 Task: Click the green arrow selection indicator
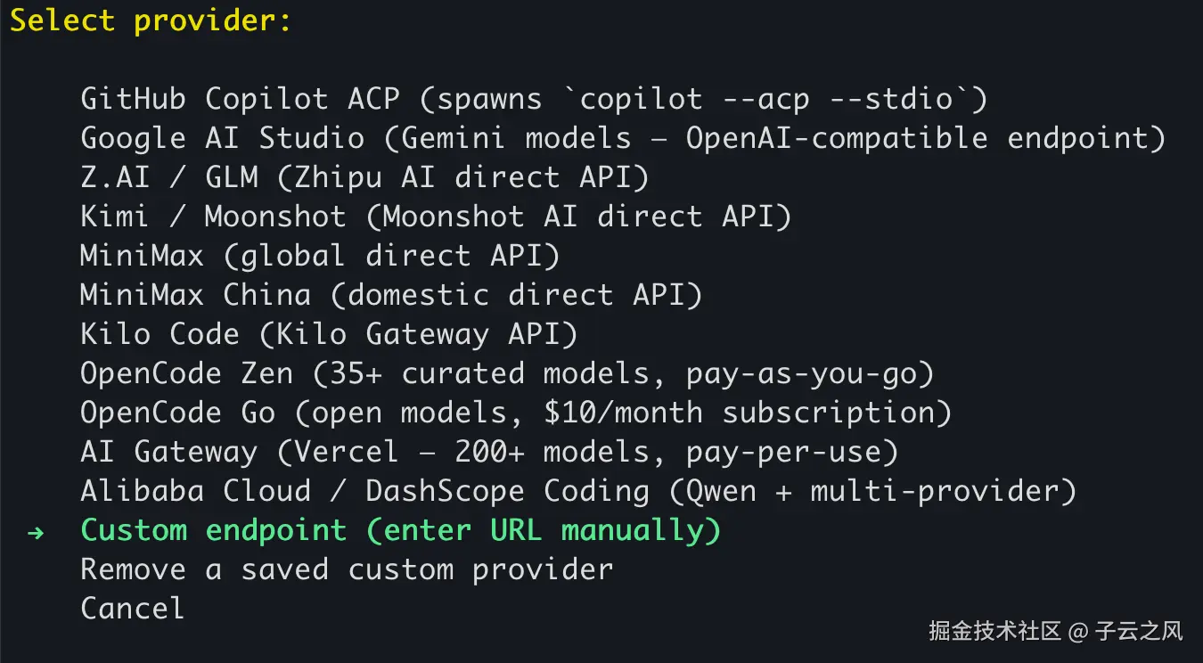pyautogui.click(x=35, y=532)
